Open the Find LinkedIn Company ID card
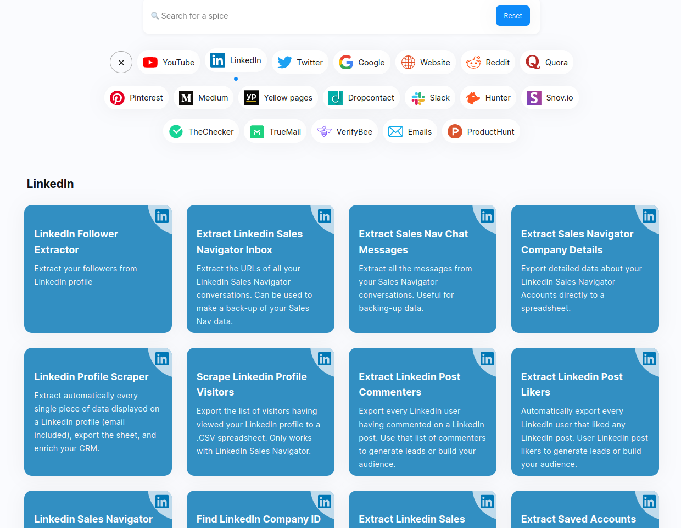The image size is (681, 528). coord(260,509)
